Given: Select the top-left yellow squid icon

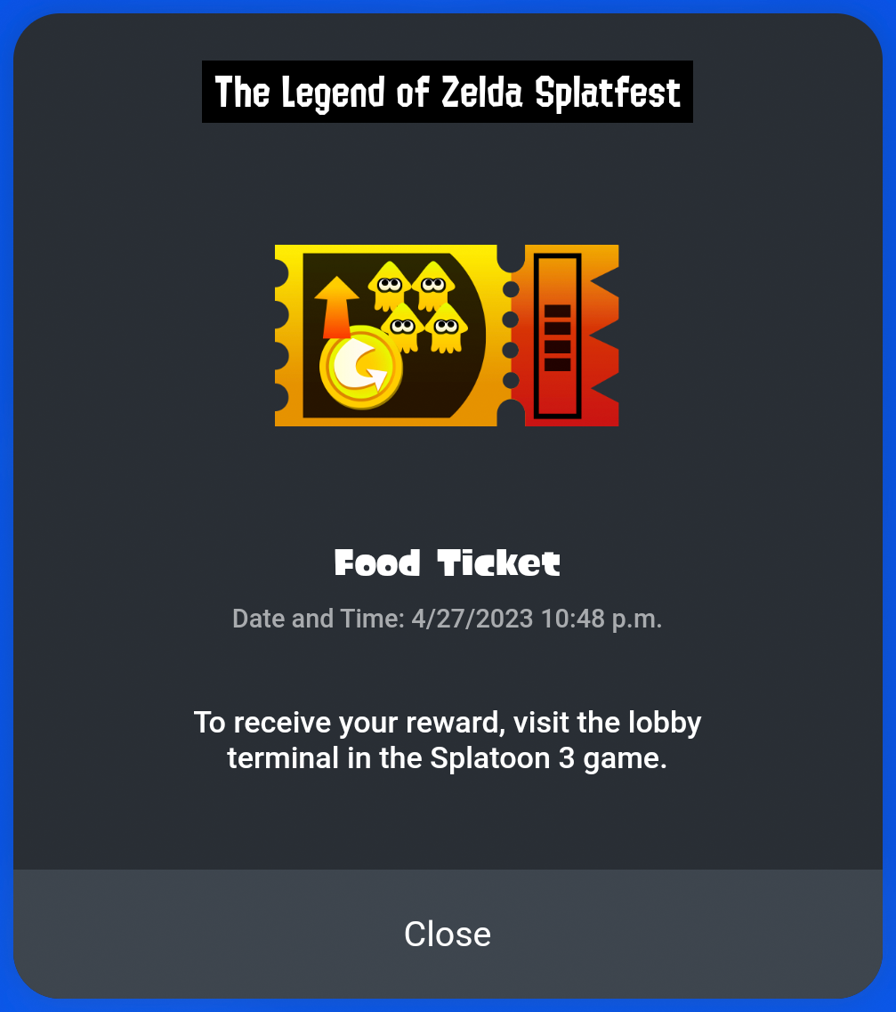Looking at the screenshot, I should tap(389, 284).
